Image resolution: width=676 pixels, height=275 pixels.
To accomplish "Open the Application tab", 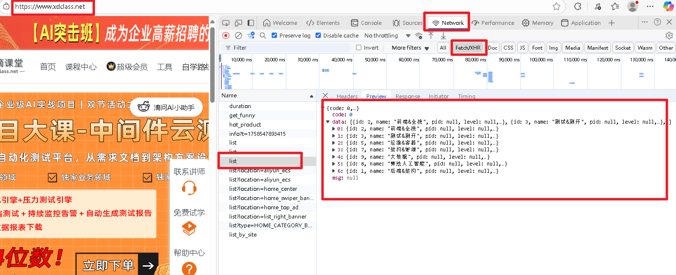I will (581, 23).
